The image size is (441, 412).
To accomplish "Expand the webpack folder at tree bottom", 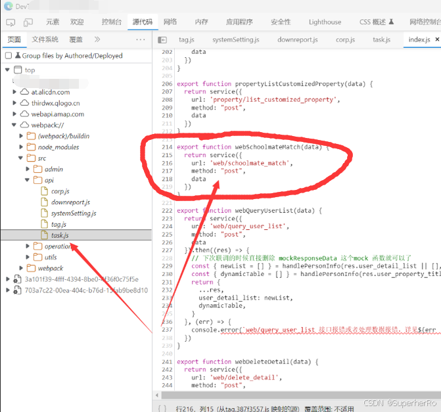I will pyautogui.click(x=21, y=268).
